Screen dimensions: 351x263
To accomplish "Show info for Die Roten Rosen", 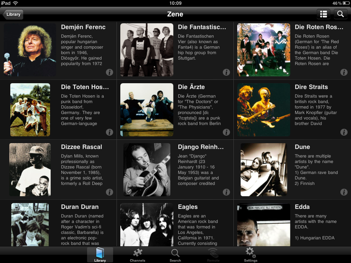I will coord(344,72).
